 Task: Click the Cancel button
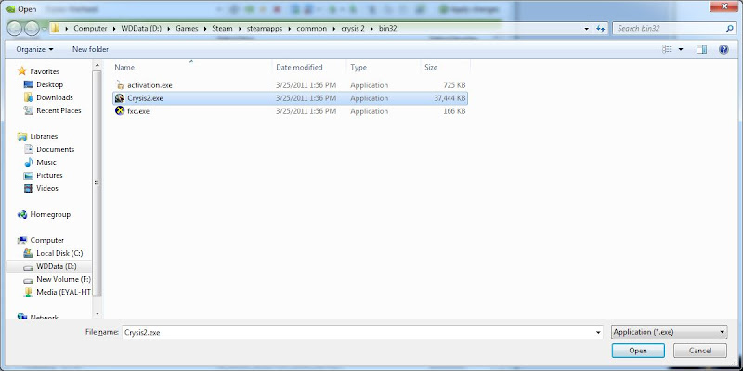tap(700, 351)
